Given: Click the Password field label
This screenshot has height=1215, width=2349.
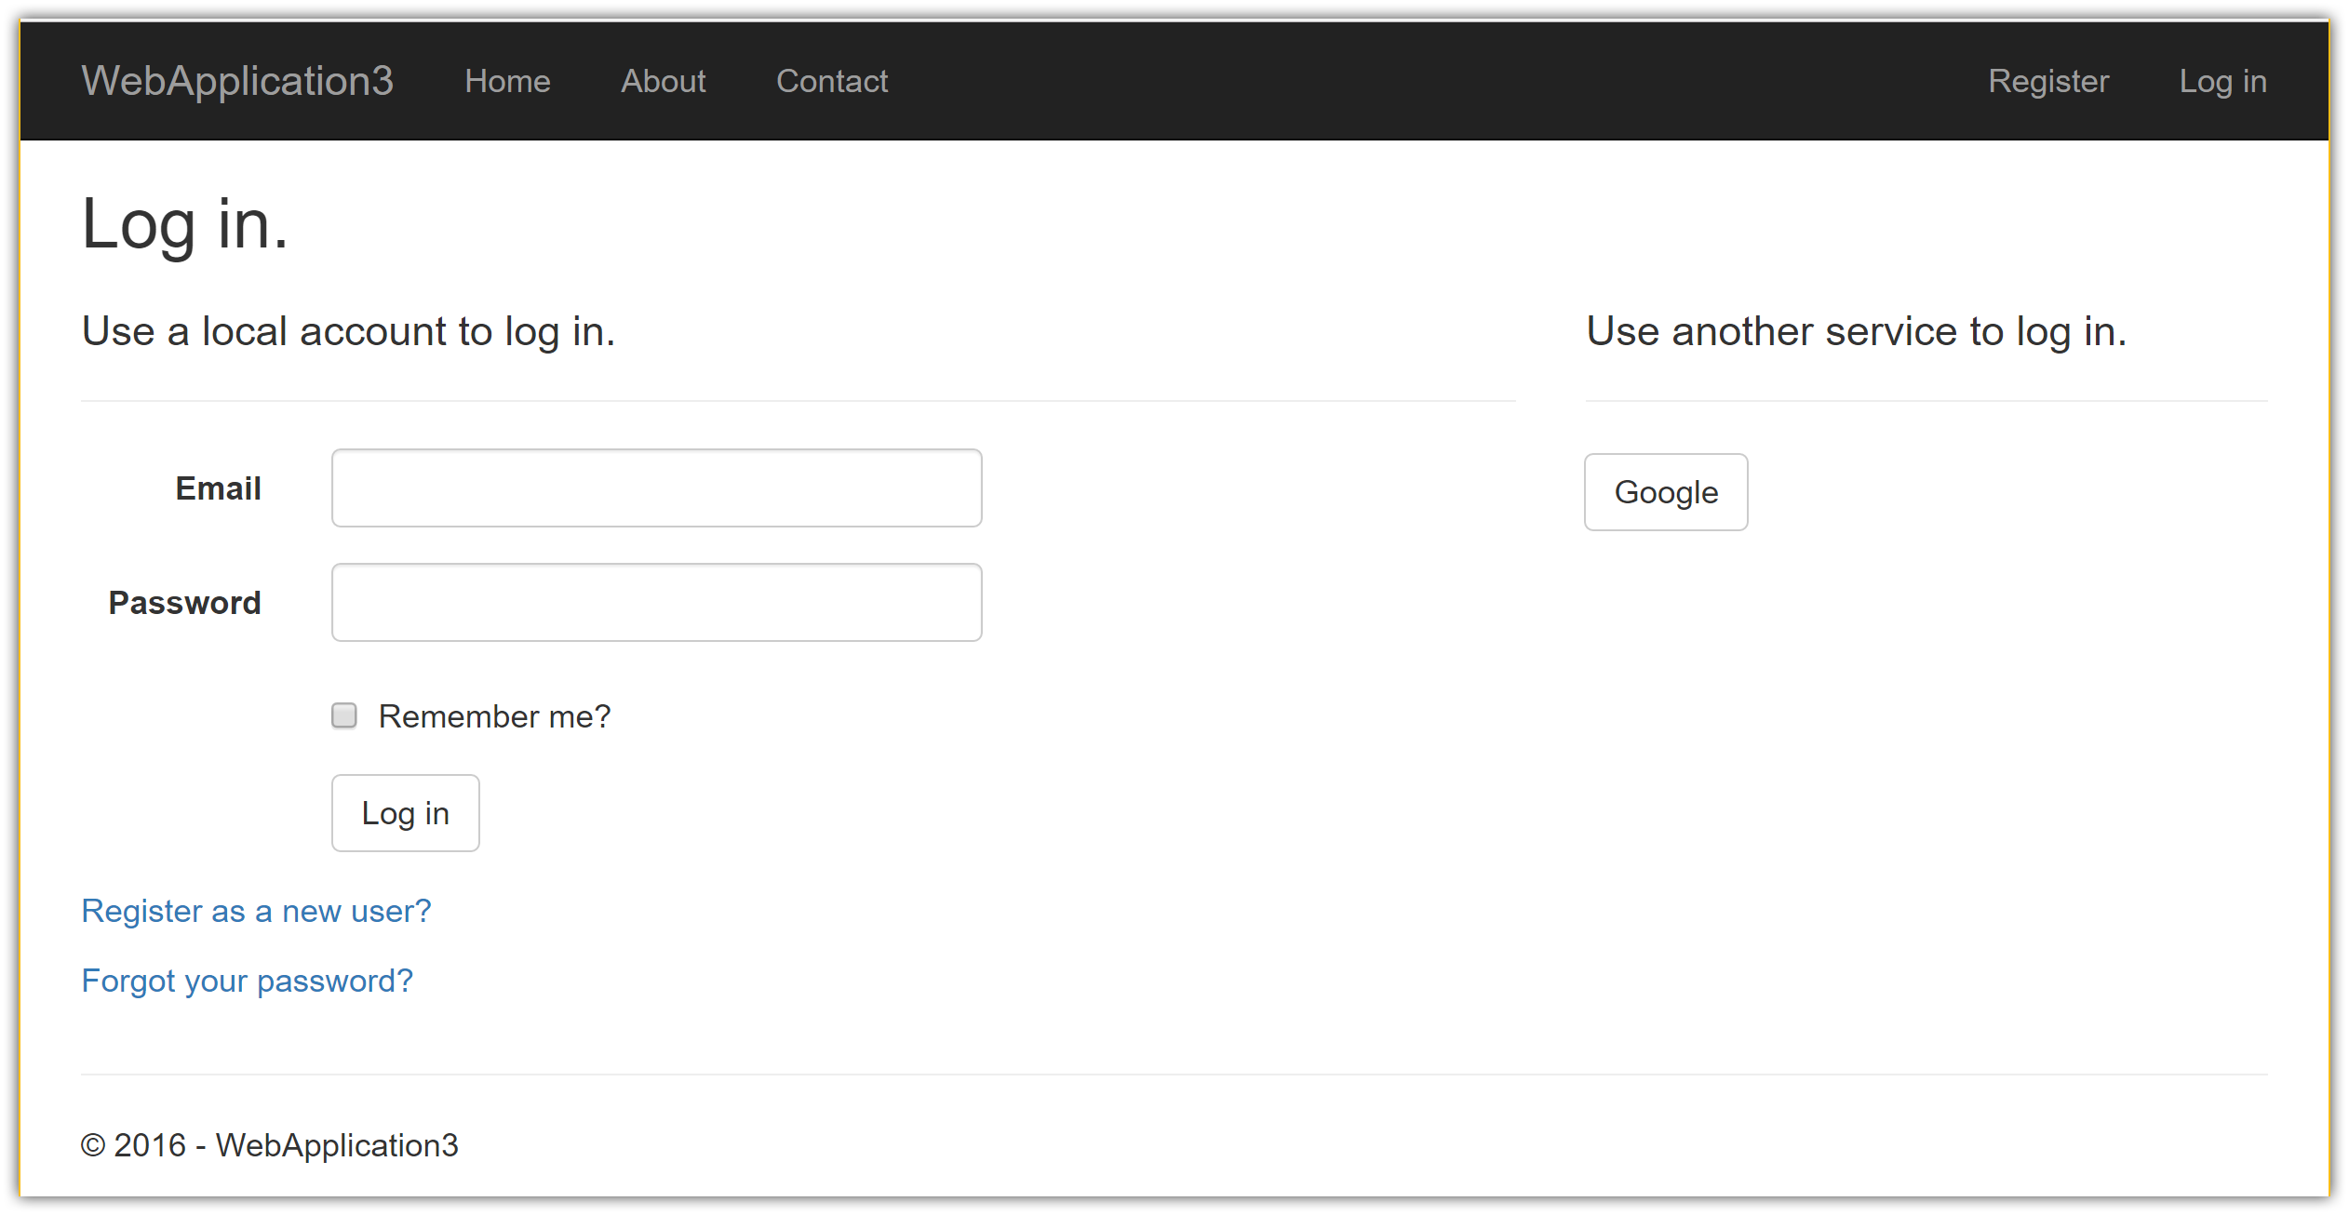Looking at the screenshot, I should (184, 603).
